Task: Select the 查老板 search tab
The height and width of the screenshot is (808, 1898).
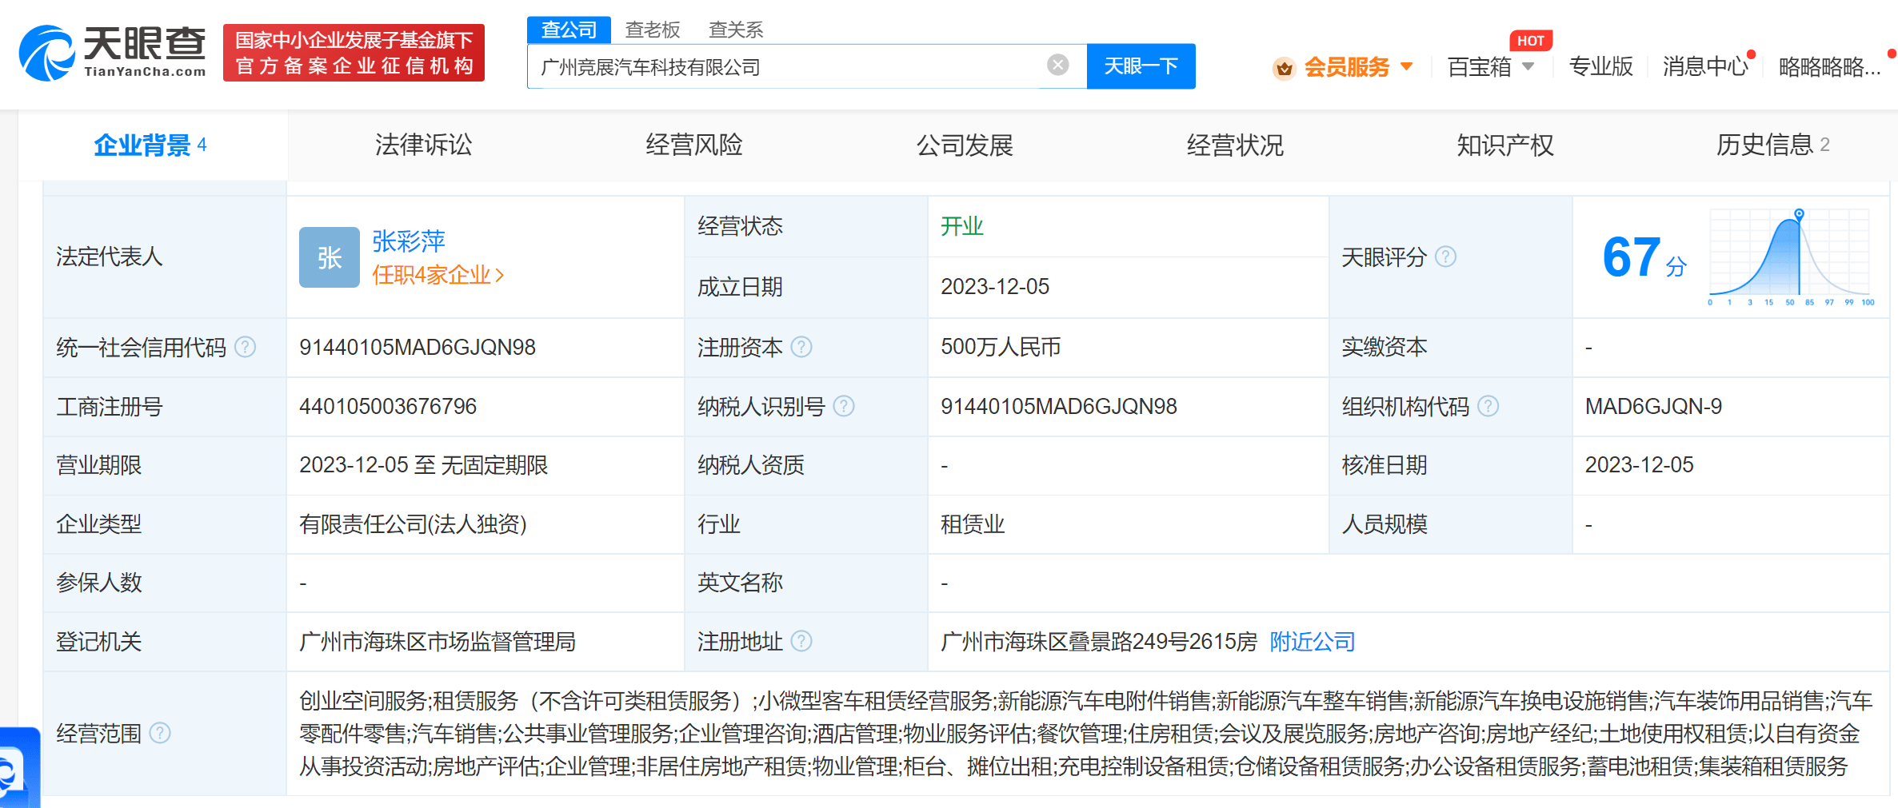Action: pyautogui.click(x=653, y=30)
